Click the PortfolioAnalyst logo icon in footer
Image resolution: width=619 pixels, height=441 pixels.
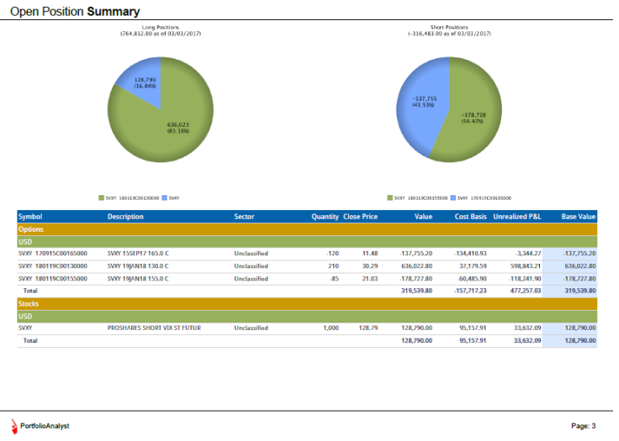click(x=14, y=426)
